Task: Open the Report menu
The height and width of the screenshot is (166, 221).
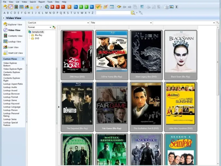Action: tap(41, 2)
